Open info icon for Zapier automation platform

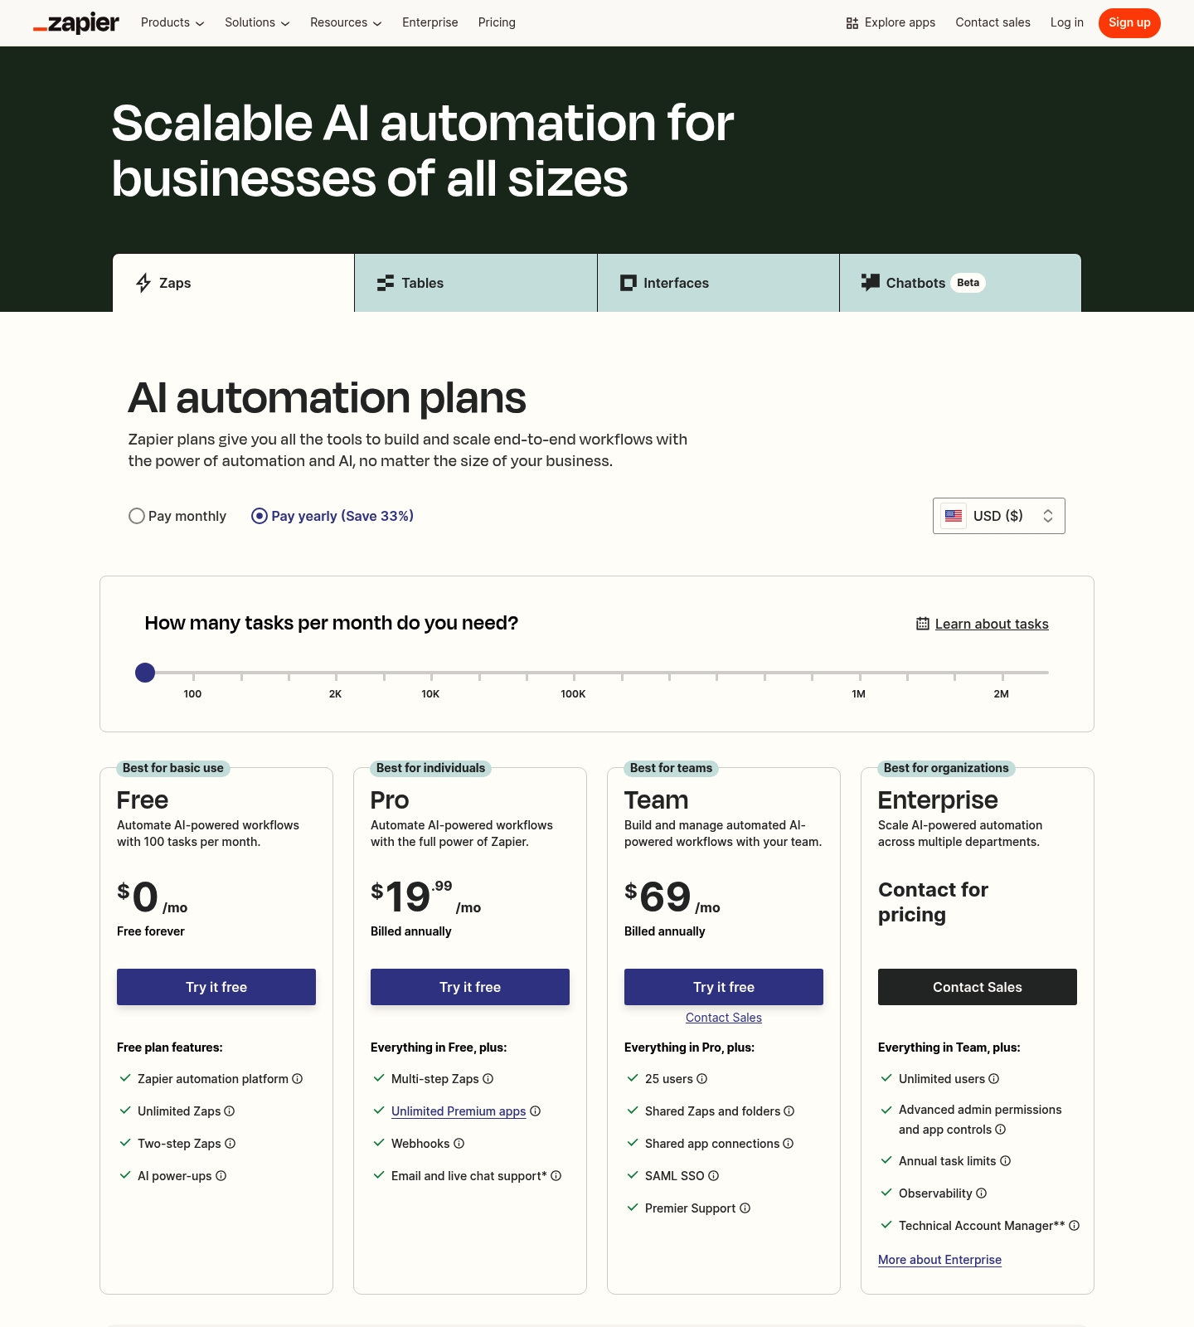point(298,1079)
